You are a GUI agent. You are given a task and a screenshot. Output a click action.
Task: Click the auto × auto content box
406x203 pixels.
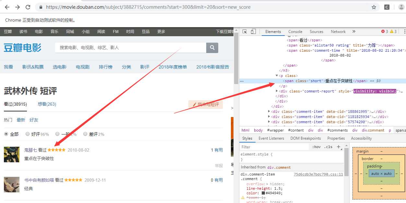pos(381,174)
